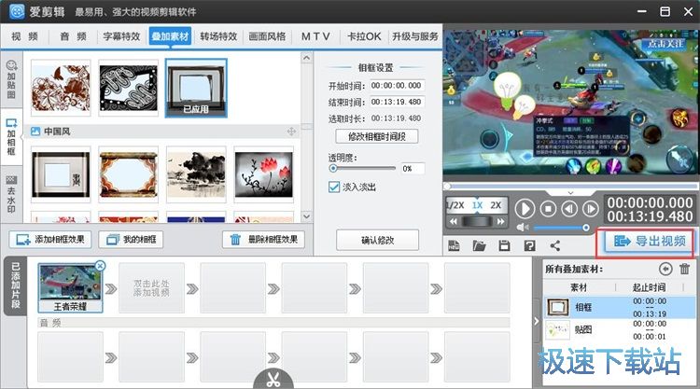Viewport: 700px width, 389px height.
Task: Open 我的相框
Action: click(x=131, y=240)
